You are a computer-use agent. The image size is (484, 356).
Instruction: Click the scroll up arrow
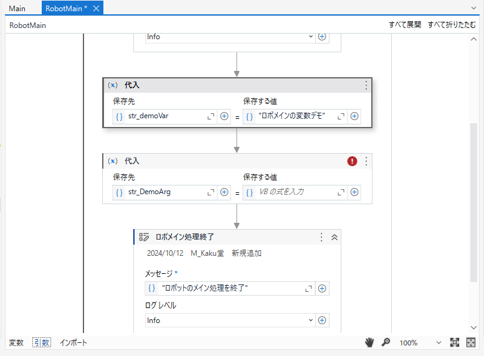[473, 39]
